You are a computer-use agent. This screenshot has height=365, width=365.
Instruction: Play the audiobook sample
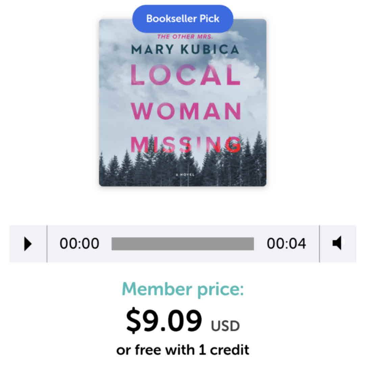[28, 244]
